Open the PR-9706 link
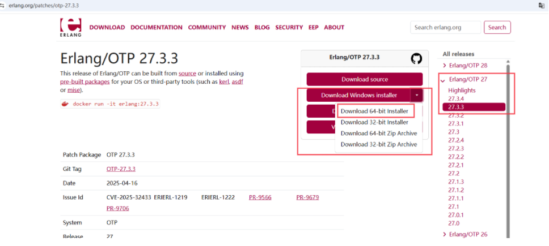549x246 pixels. coord(117,209)
